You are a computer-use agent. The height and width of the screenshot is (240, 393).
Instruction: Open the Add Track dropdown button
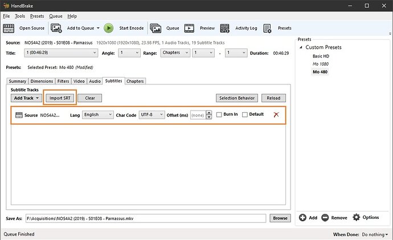pos(26,98)
